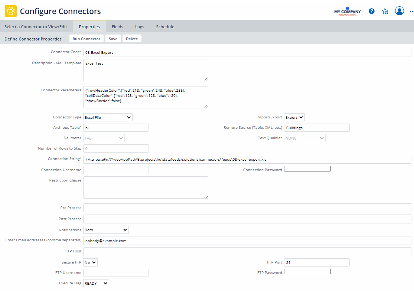Open the Connector Type dropdown
Screen dimensions: 414x291
click(108, 117)
